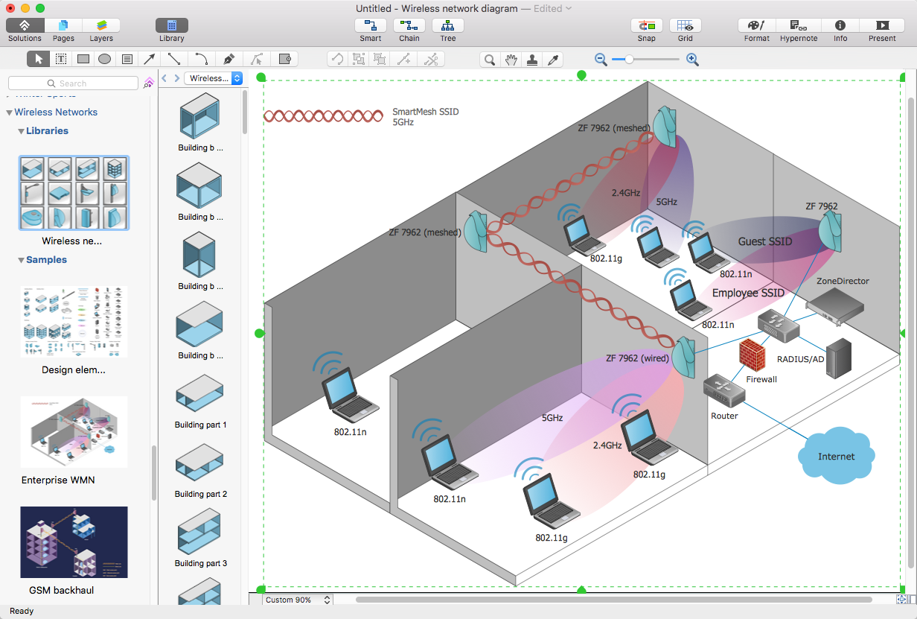Click the zoom slider handle
The height and width of the screenshot is (619, 917).
pyautogui.click(x=629, y=60)
